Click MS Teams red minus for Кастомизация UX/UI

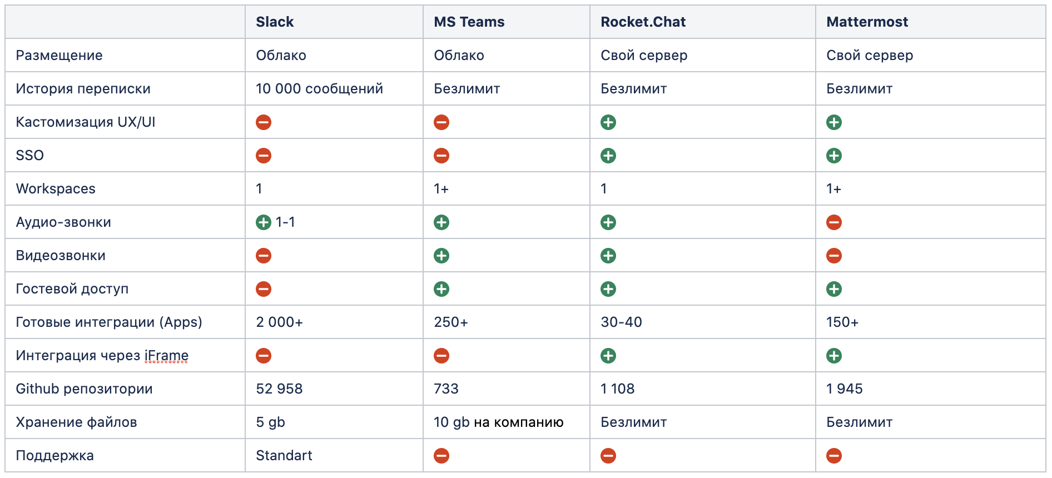[441, 122]
